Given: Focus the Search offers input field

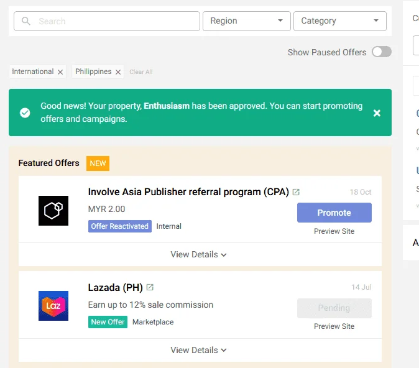Looking at the screenshot, I should tap(107, 21).
